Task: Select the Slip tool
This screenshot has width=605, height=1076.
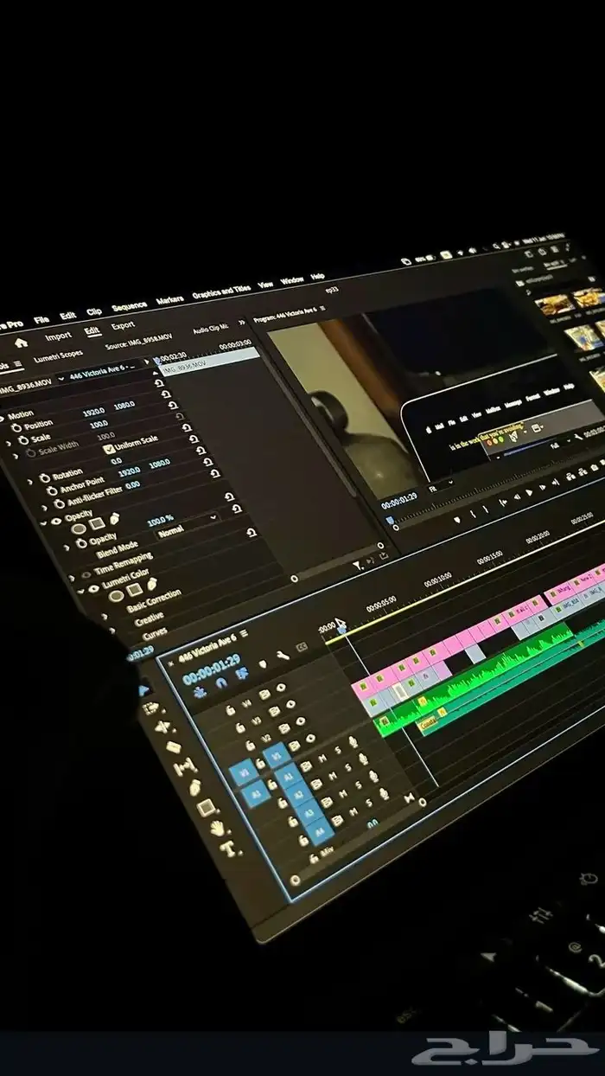Action: [185, 766]
